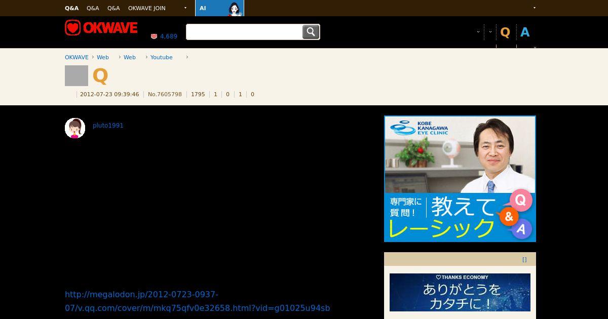Click the orange Q icon in header

505,32
